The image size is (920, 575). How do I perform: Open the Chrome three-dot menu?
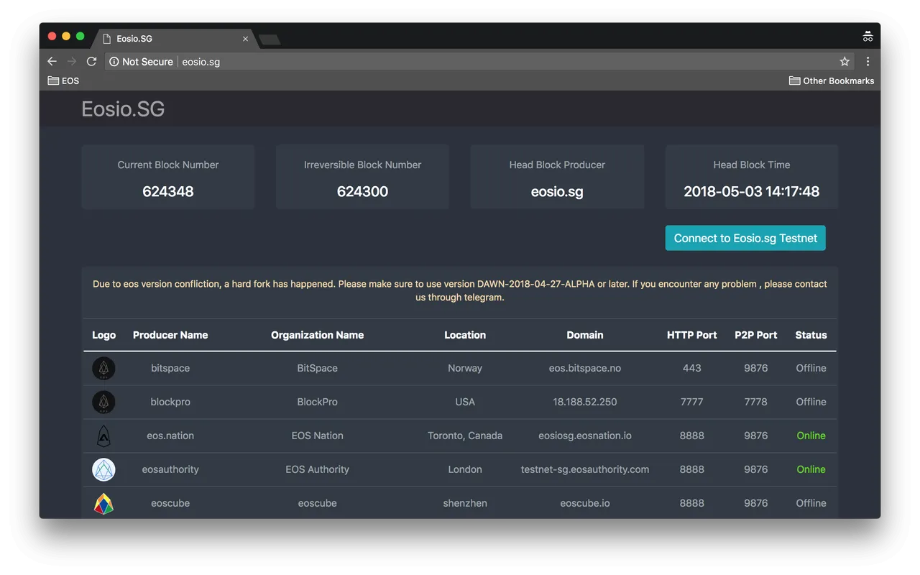(x=868, y=62)
